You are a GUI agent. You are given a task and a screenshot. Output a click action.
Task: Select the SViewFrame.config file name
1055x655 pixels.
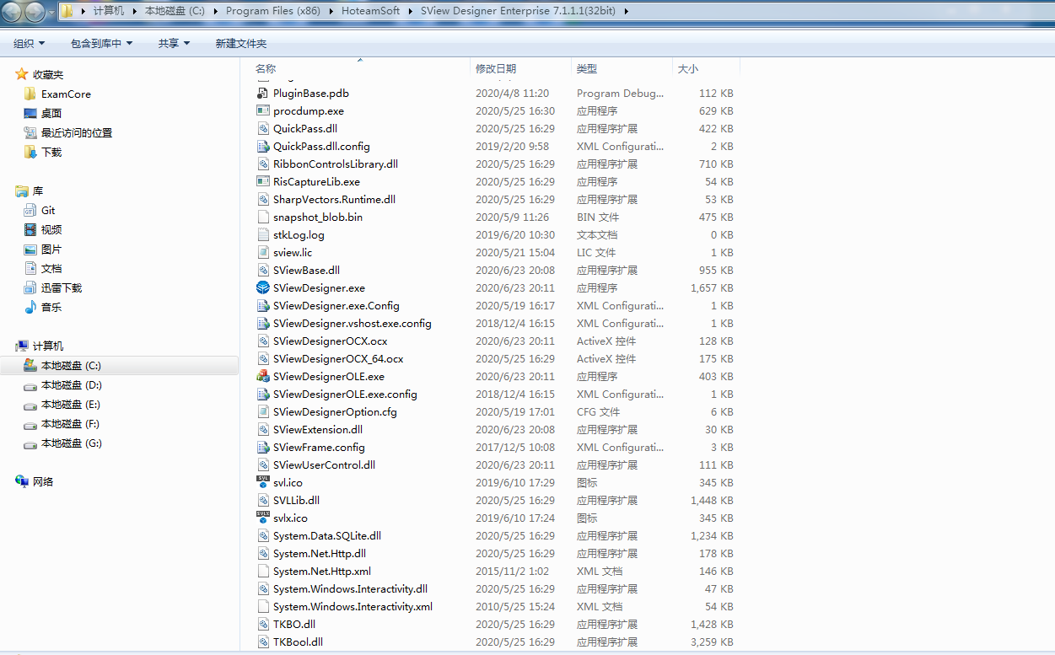(319, 447)
